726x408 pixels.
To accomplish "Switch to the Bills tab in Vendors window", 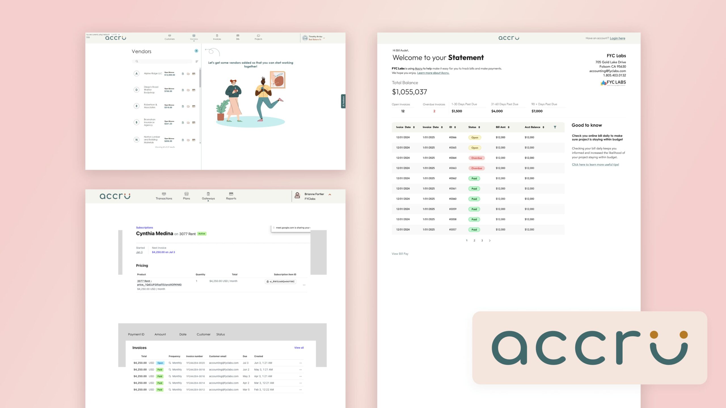I will click(x=238, y=37).
